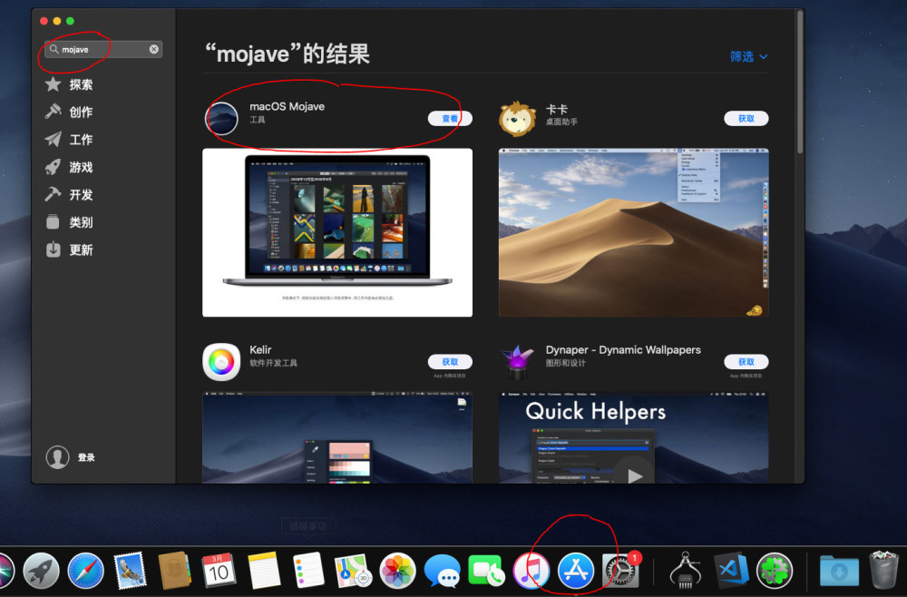Click 获取 button for Dynaper
The height and width of the screenshot is (597, 907).
point(746,361)
